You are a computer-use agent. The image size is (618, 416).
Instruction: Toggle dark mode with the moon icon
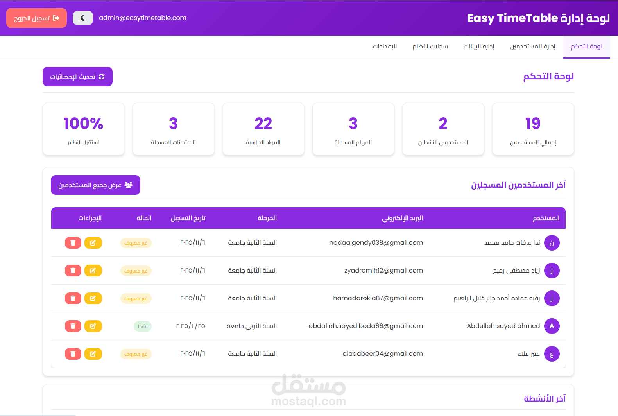[83, 18]
